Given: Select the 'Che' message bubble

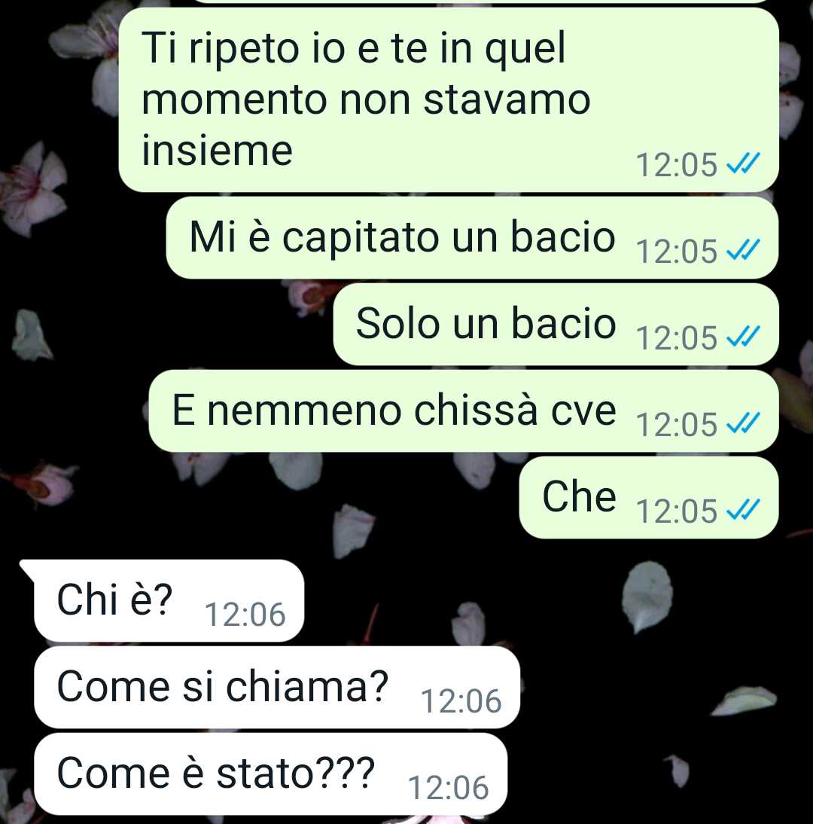Looking at the screenshot, I should (x=649, y=497).
